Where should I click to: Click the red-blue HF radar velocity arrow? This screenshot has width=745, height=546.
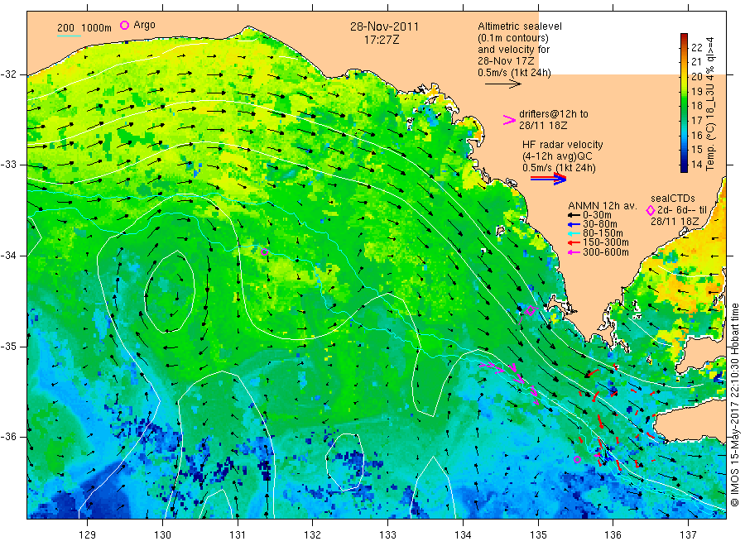click(x=548, y=179)
